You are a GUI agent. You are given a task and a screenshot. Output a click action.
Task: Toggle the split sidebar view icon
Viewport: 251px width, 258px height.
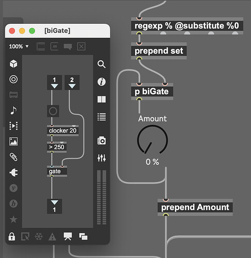click(102, 99)
